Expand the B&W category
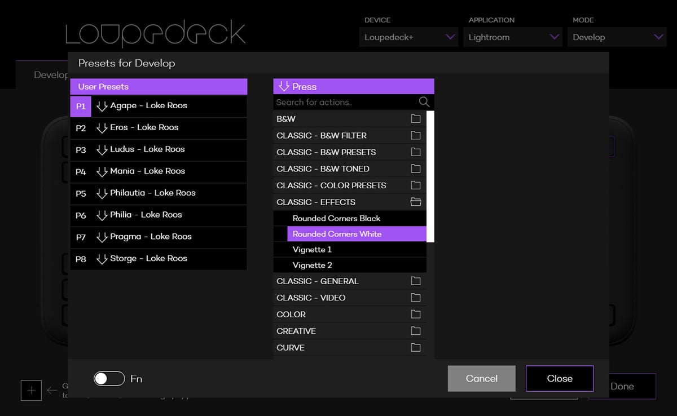 click(x=350, y=119)
